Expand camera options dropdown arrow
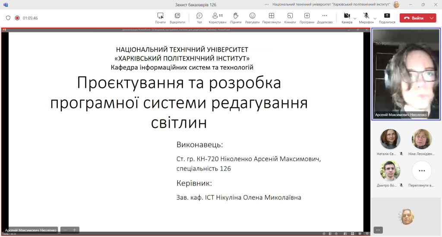The width and height of the screenshot is (442, 237). coord(355,18)
